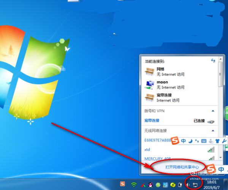Image resolution: width=228 pixels, height=190 pixels.
Task: Click the network tray icon in taskbar
Action: [195, 185]
